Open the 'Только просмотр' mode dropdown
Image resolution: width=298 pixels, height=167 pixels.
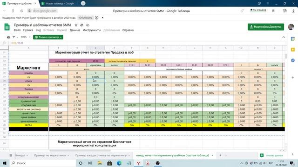point(48,37)
